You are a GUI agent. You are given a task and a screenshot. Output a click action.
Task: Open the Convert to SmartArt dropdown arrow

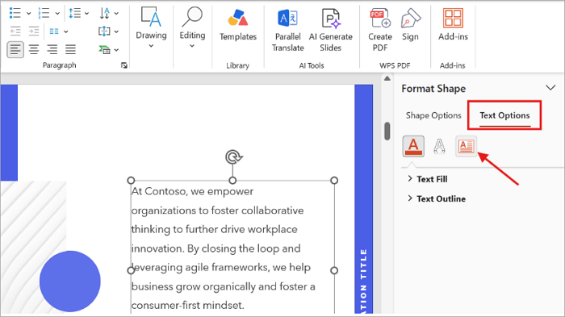[x=116, y=50]
